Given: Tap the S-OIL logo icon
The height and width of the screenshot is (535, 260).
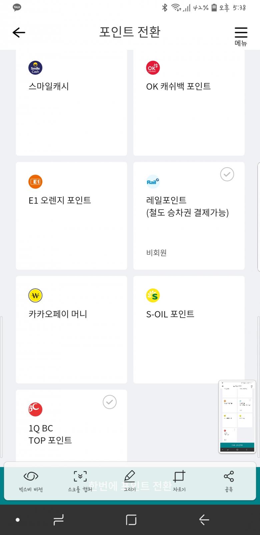Looking at the screenshot, I should (x=153, y=295).
